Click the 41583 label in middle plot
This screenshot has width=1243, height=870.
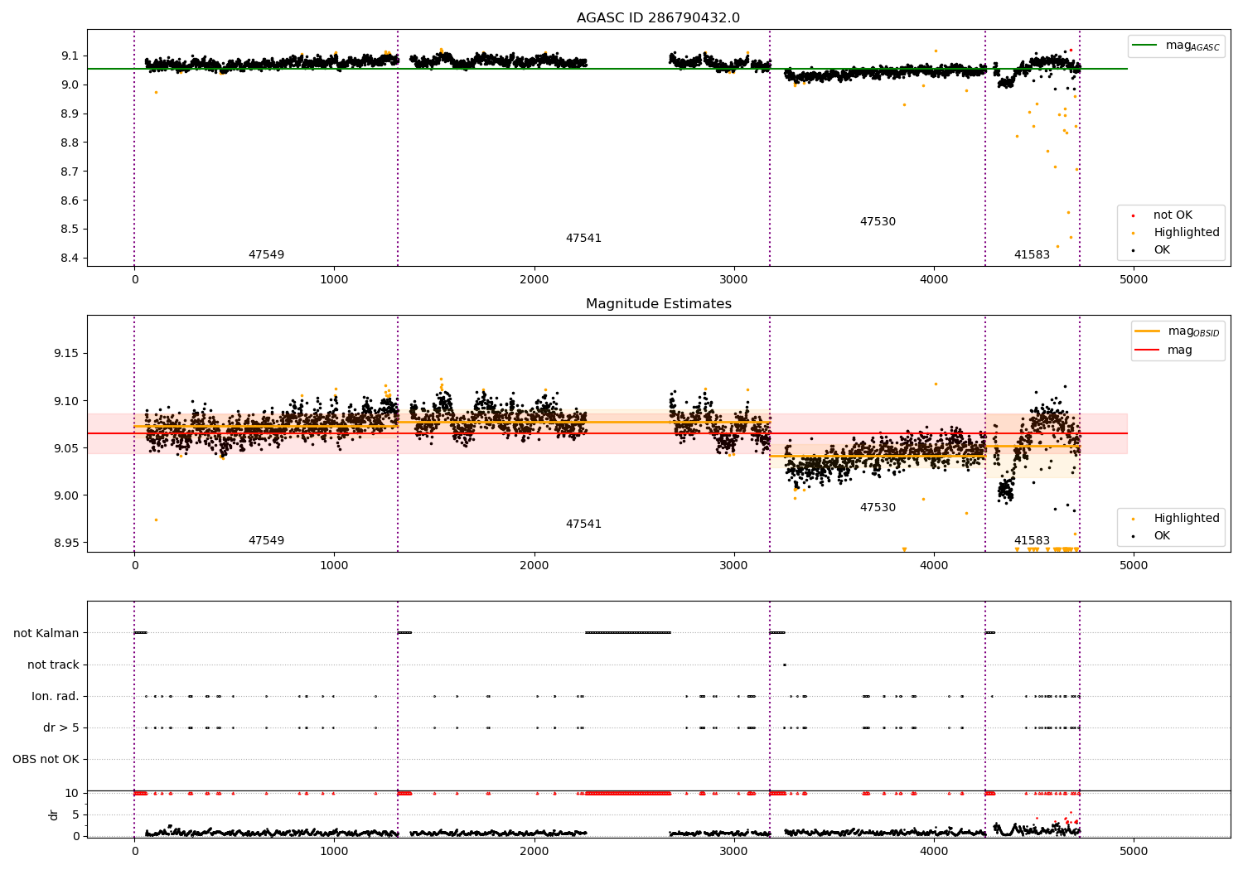[x=1032, y=541]
